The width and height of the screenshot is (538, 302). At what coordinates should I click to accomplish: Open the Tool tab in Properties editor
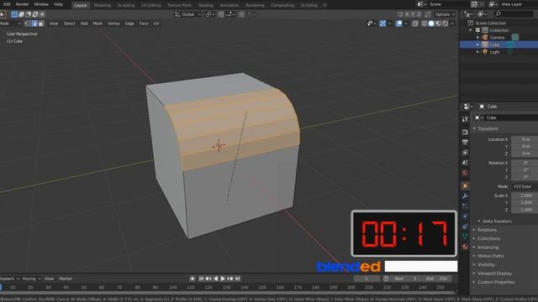click(465, 119)
